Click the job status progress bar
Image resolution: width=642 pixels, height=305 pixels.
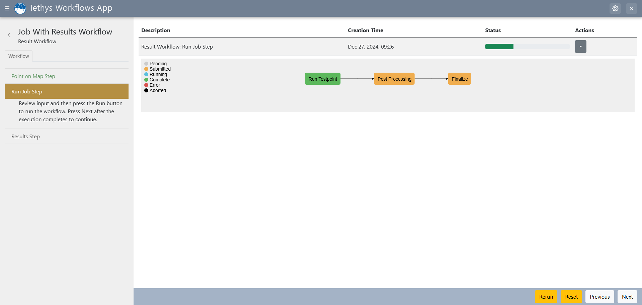pyautogui.click(x=527, y=47)
